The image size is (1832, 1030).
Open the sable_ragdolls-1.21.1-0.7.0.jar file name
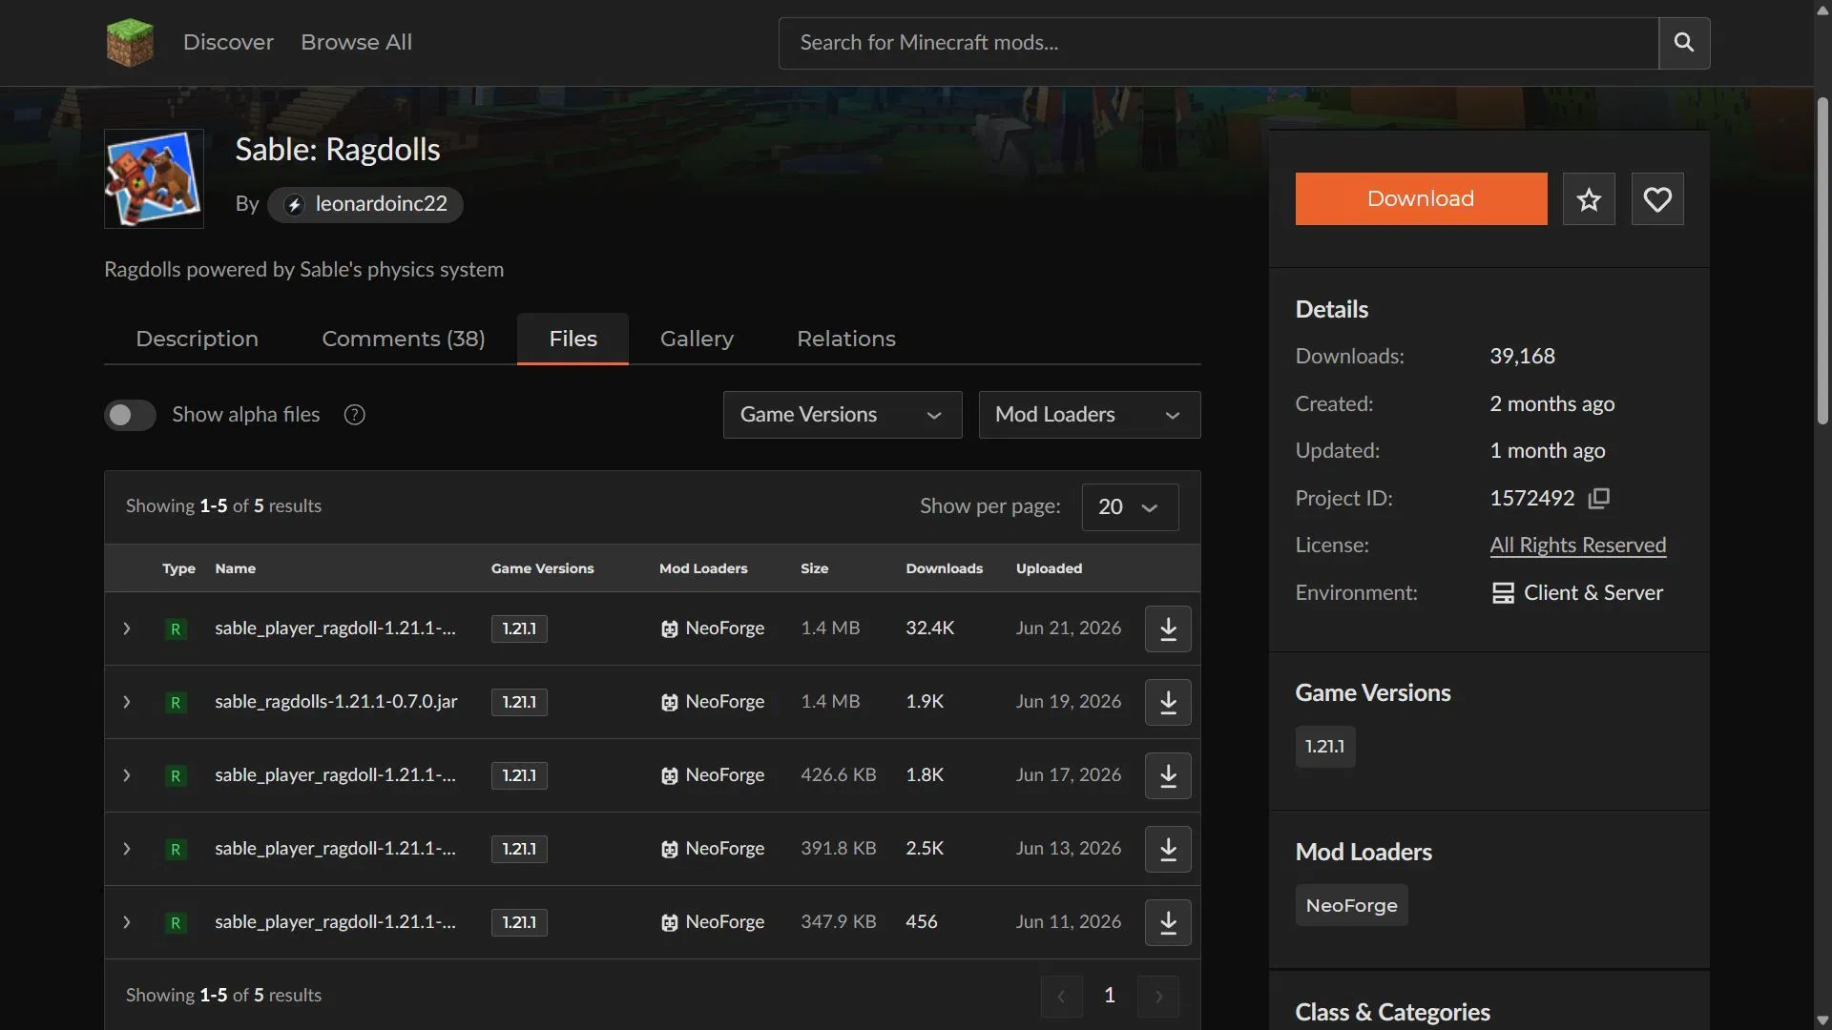click(336, 702)
